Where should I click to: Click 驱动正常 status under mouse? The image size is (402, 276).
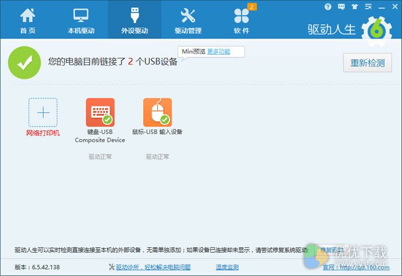click(x=157, y=156)
